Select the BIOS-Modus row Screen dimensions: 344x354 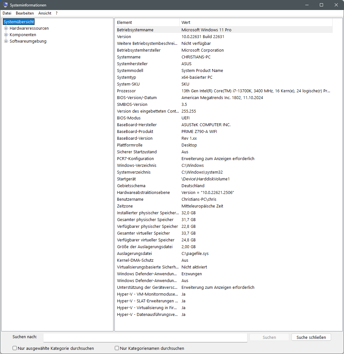161,118
